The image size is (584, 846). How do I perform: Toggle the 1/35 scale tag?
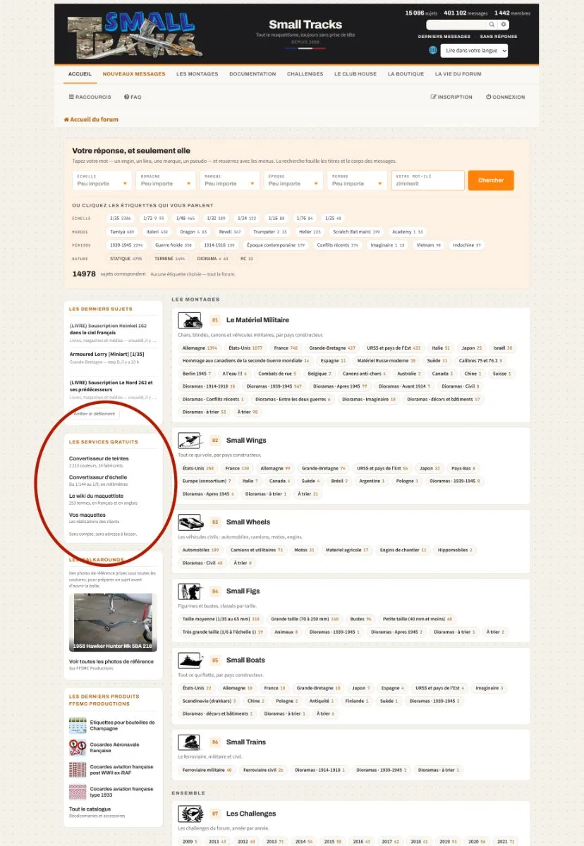pyautogui.click(x=121, y=219)
